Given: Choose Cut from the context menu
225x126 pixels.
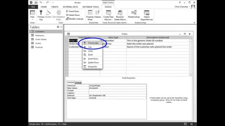Looking at the screenshot, I should pyautogui.click(x=92, y=47).
